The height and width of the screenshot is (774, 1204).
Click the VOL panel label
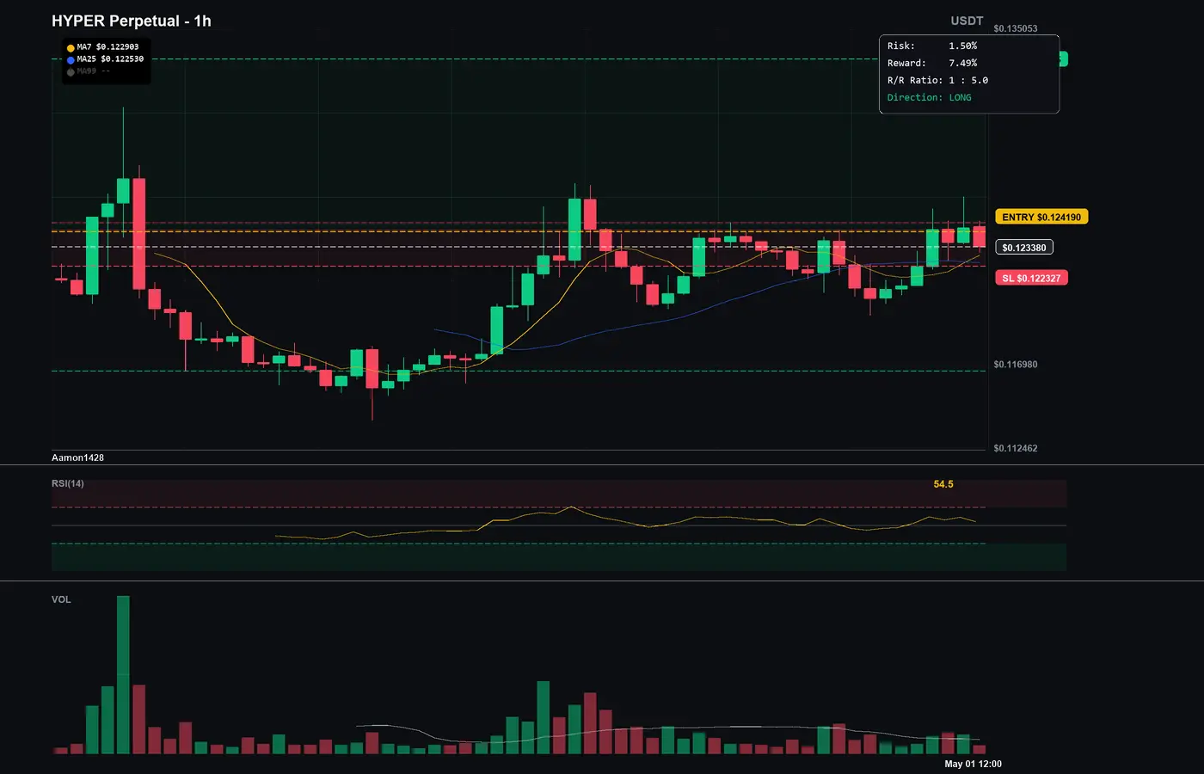click(x=61, y=599)
